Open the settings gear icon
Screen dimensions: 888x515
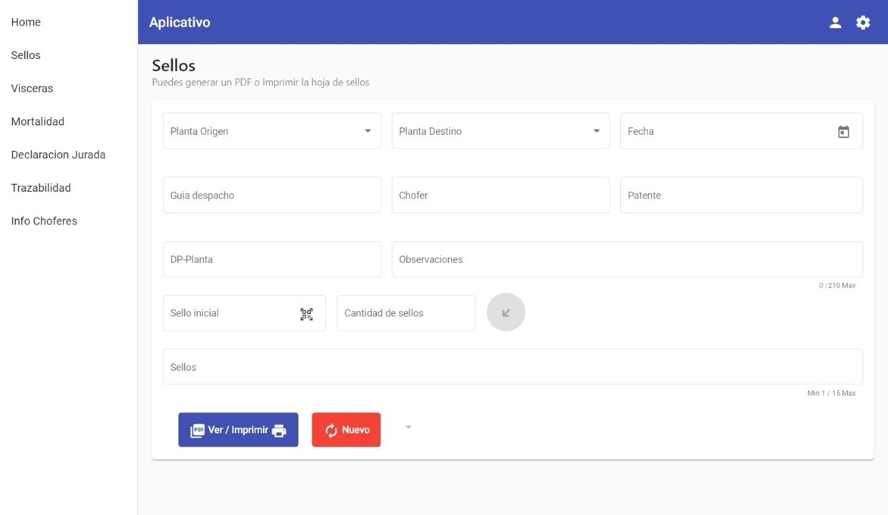pos(863,23)
